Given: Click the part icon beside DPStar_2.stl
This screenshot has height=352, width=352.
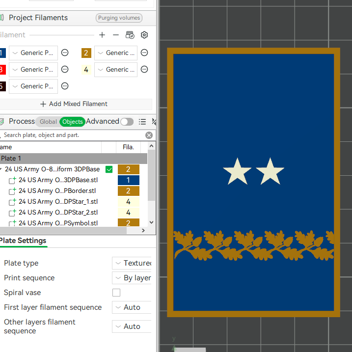Looking at the screenshot, I should 12,213.
